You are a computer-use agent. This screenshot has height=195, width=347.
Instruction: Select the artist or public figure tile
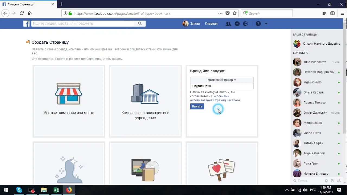click(69, 163)
